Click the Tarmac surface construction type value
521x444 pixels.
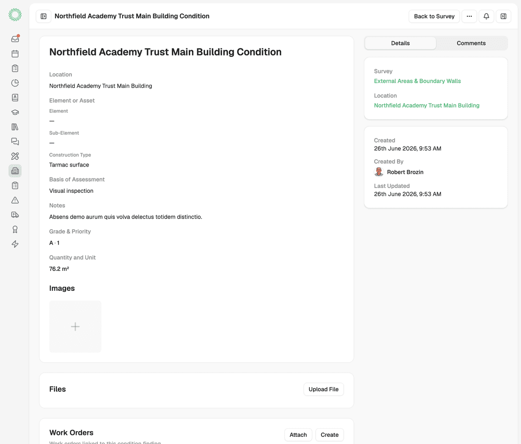(x=69, y=165)
